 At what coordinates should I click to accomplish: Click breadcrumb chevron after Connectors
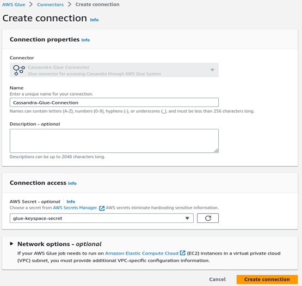69,4
